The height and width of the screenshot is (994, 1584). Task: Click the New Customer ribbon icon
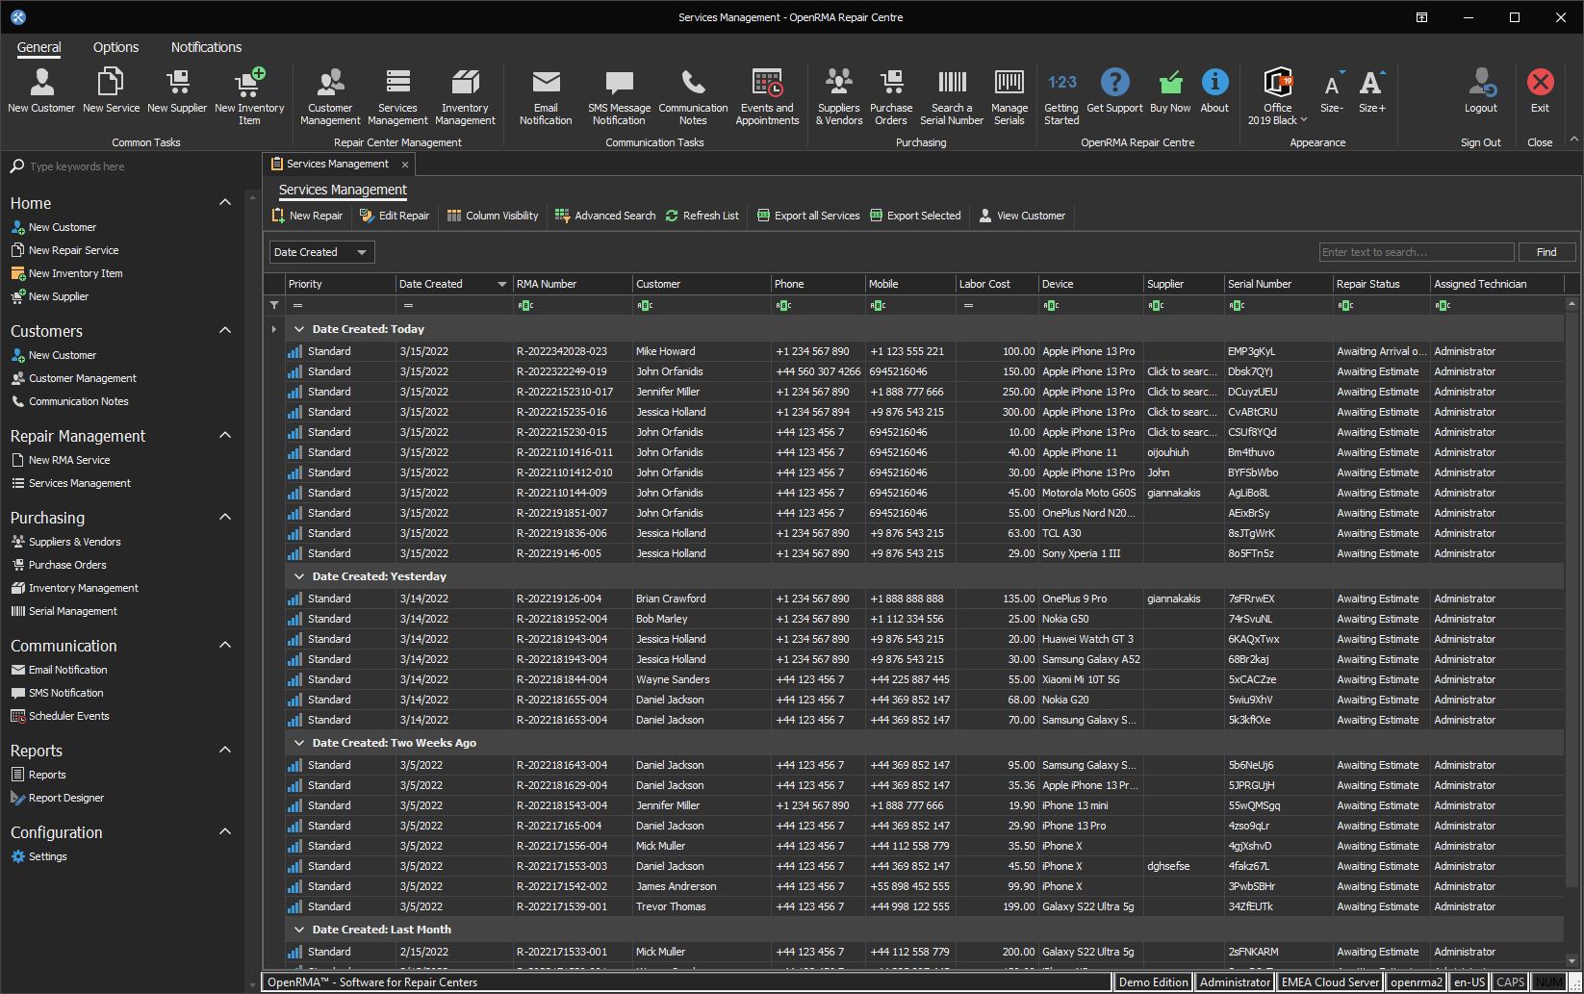[41, 90]
